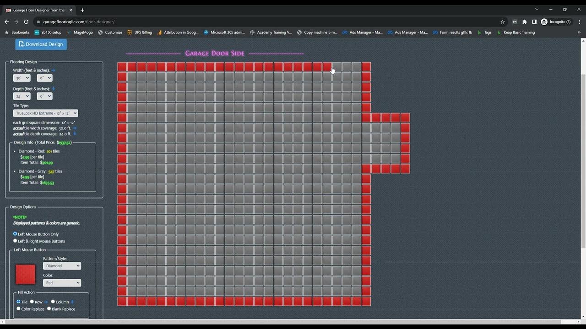Screen dimensions: 586x329
Task: Click the red Left Mouse Button color swatch
Action: pos(25,274)
